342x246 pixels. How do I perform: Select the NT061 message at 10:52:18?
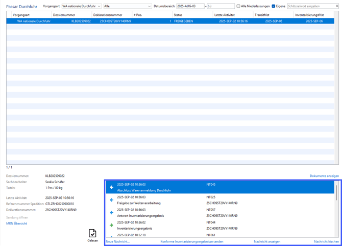[220, 235]
